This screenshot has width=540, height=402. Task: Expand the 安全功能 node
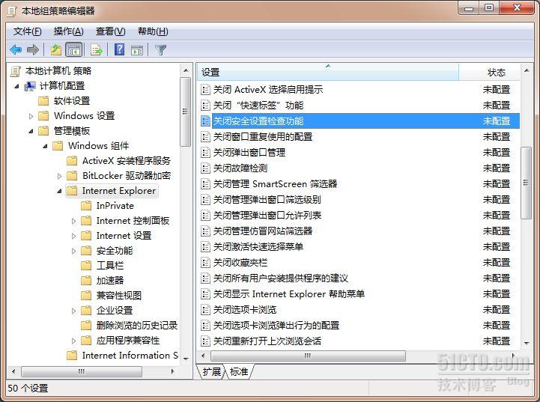pos(73,251)
